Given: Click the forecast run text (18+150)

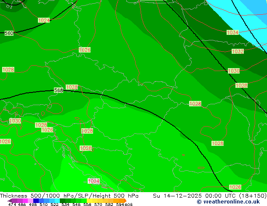Looking at the screenshot, I should tap(253, 196).
